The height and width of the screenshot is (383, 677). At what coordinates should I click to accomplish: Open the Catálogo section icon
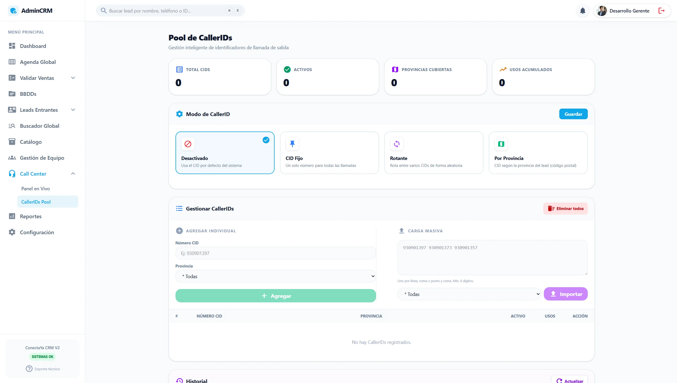(x=12, y=142)
